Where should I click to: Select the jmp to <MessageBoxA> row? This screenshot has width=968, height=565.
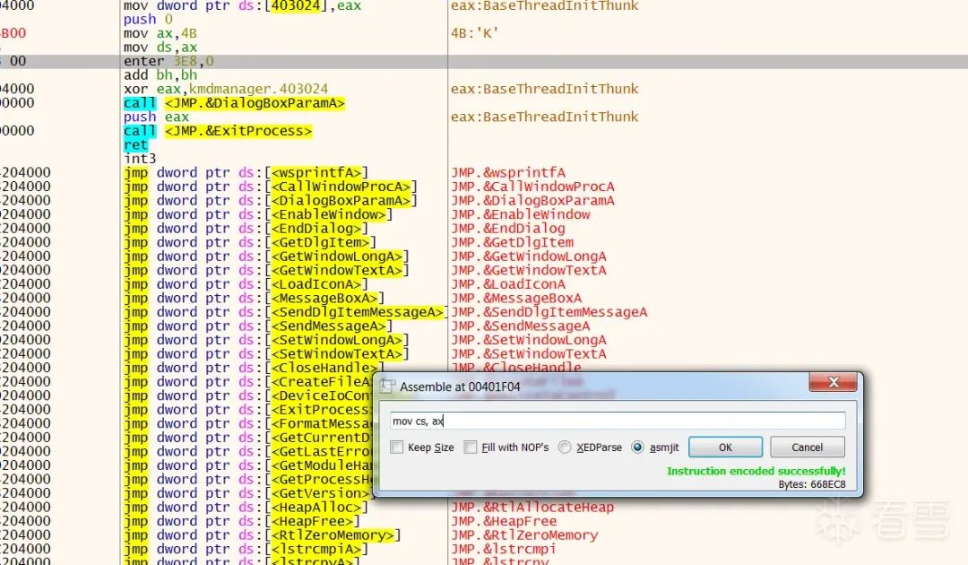point(254,298)
